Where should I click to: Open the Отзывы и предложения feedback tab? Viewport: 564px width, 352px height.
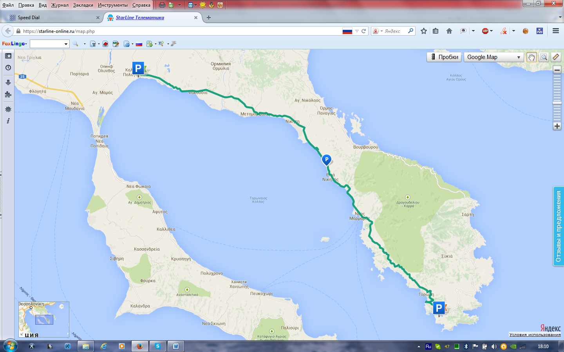point(558,226)
